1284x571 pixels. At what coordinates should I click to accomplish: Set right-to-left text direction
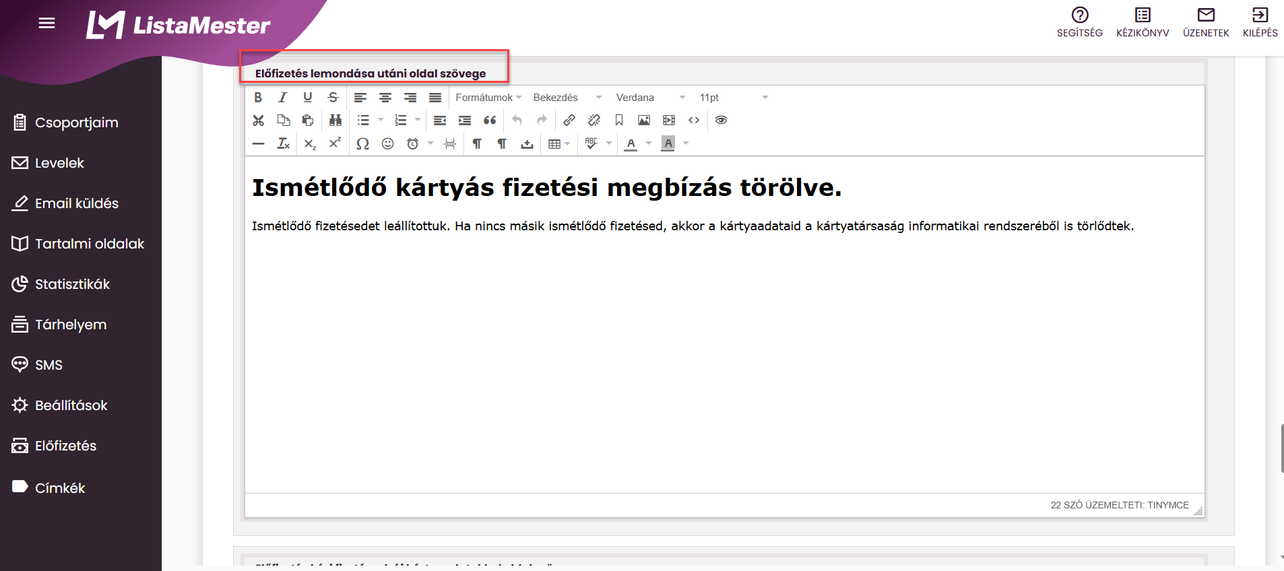point(502,143)
